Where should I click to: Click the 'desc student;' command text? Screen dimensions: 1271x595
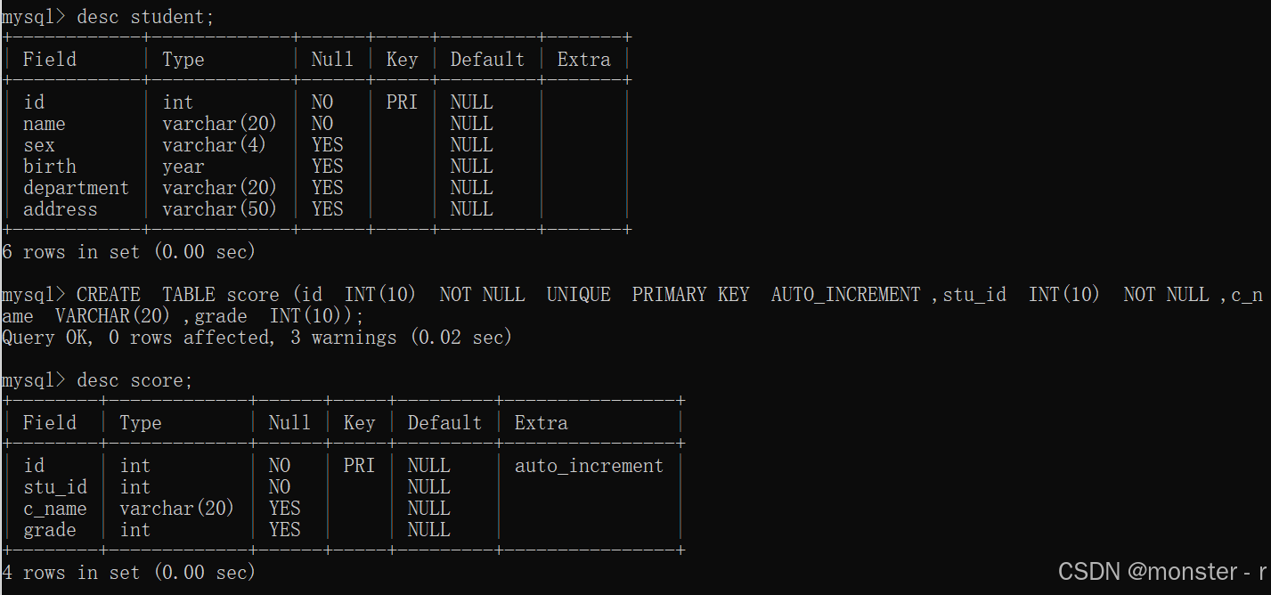coord(145,17)
